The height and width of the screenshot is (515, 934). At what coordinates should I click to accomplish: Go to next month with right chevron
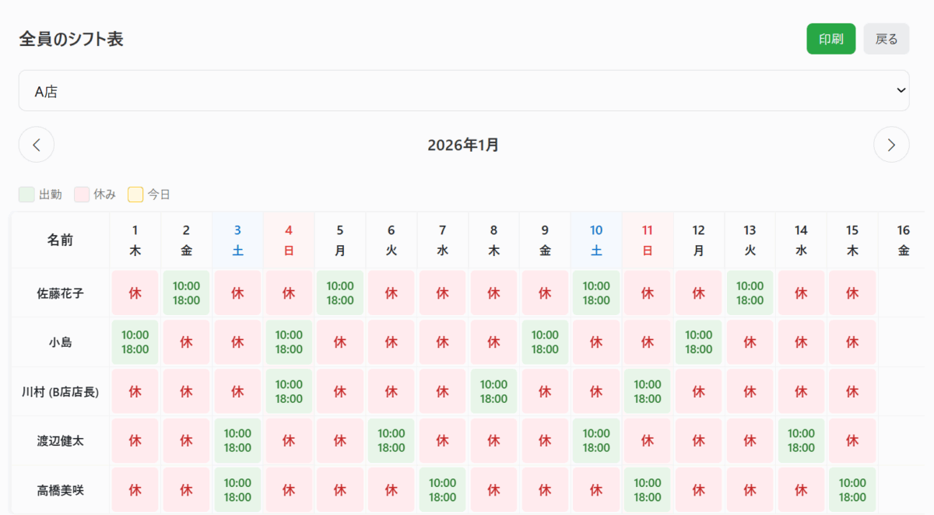(x=891, y=145)
